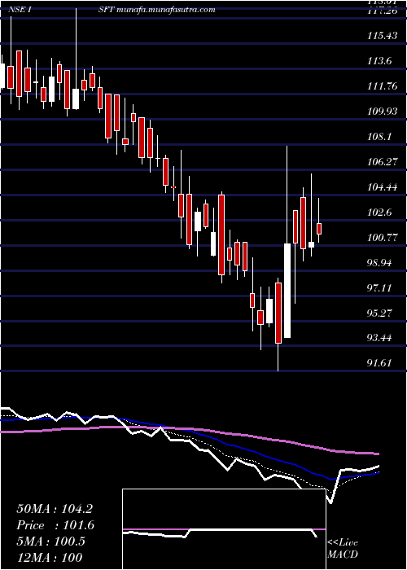Viewport: 407px width, 570px height.
Task: Click the 50MA : 104.2 readout
Action: pyautogui.click(x=55, y=509)
